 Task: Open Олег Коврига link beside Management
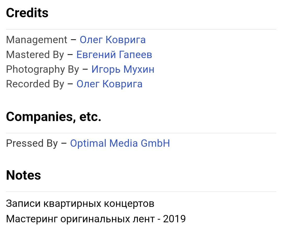coord(113,40)
